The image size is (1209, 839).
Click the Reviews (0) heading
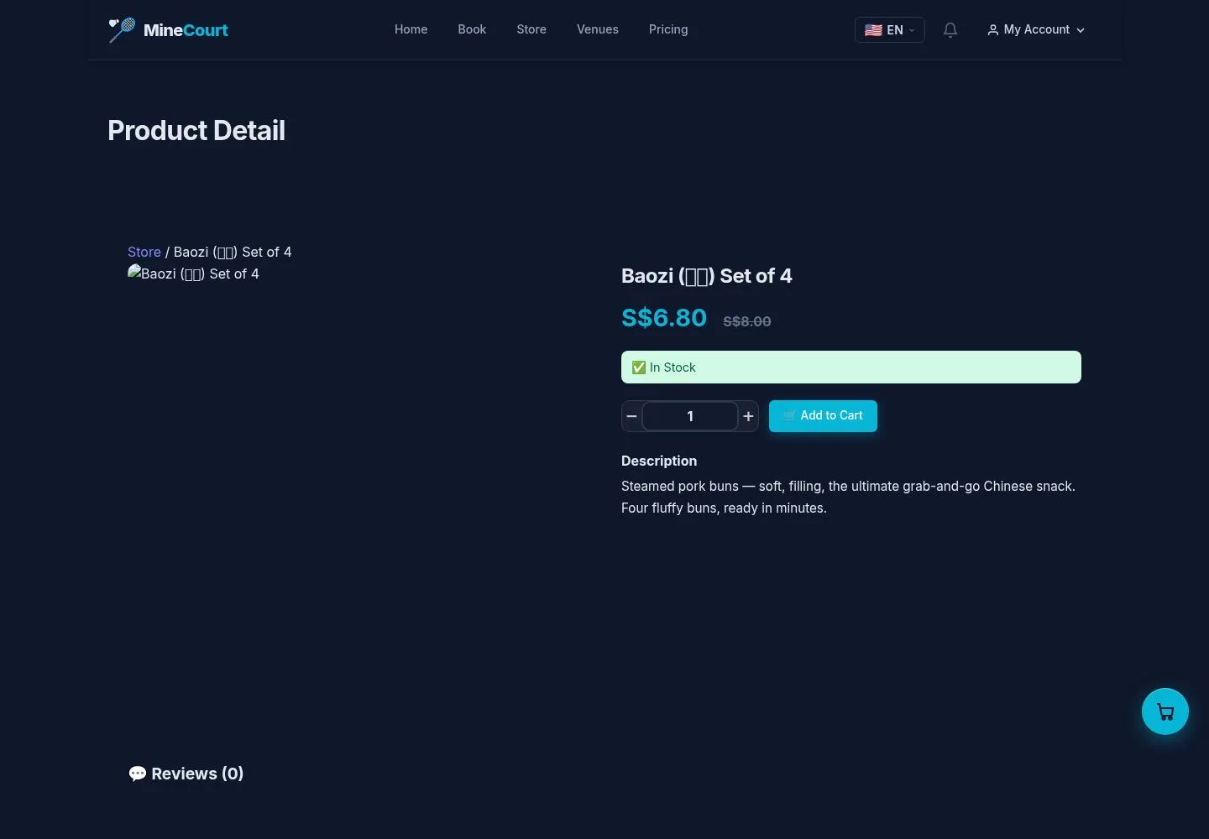click(186, 774)
